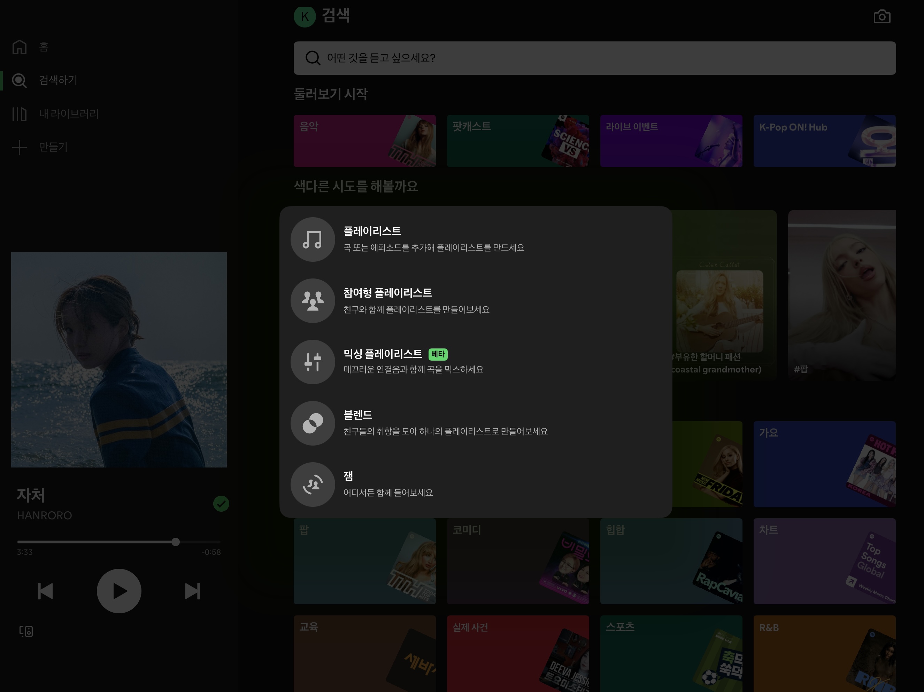Select 검색하기 in the sidebar
Image resolution: width=924 pixels, height=692 pixels.
57,80
